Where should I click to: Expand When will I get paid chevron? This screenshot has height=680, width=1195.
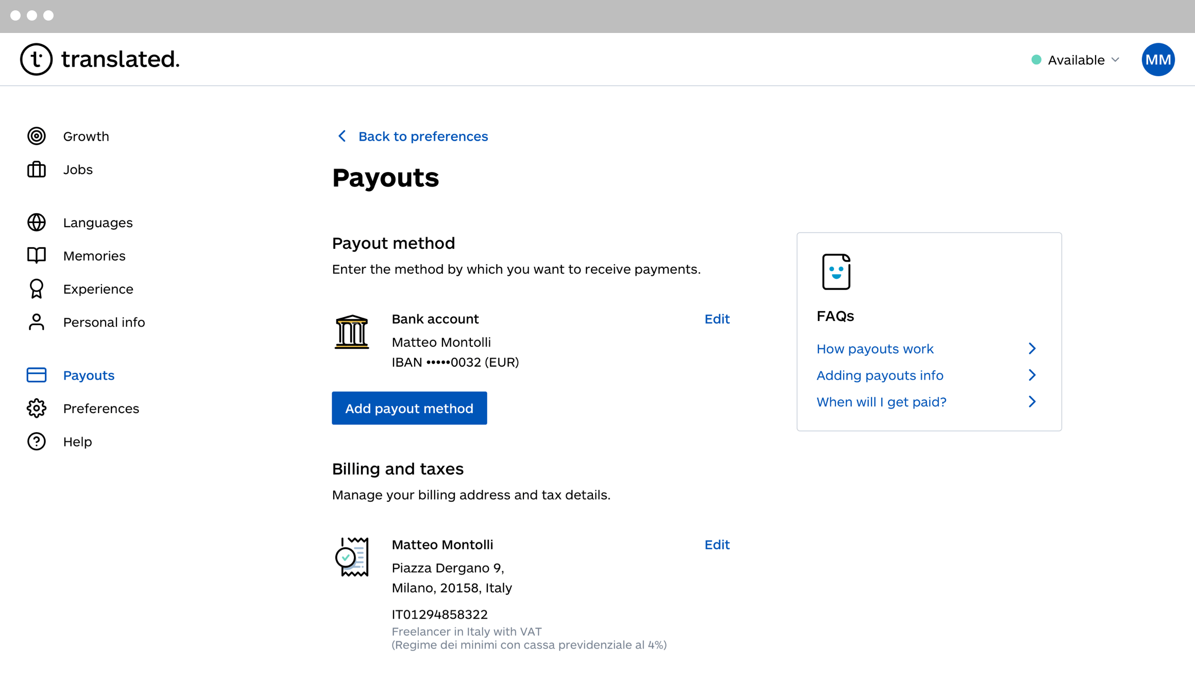pos(1032,402)
